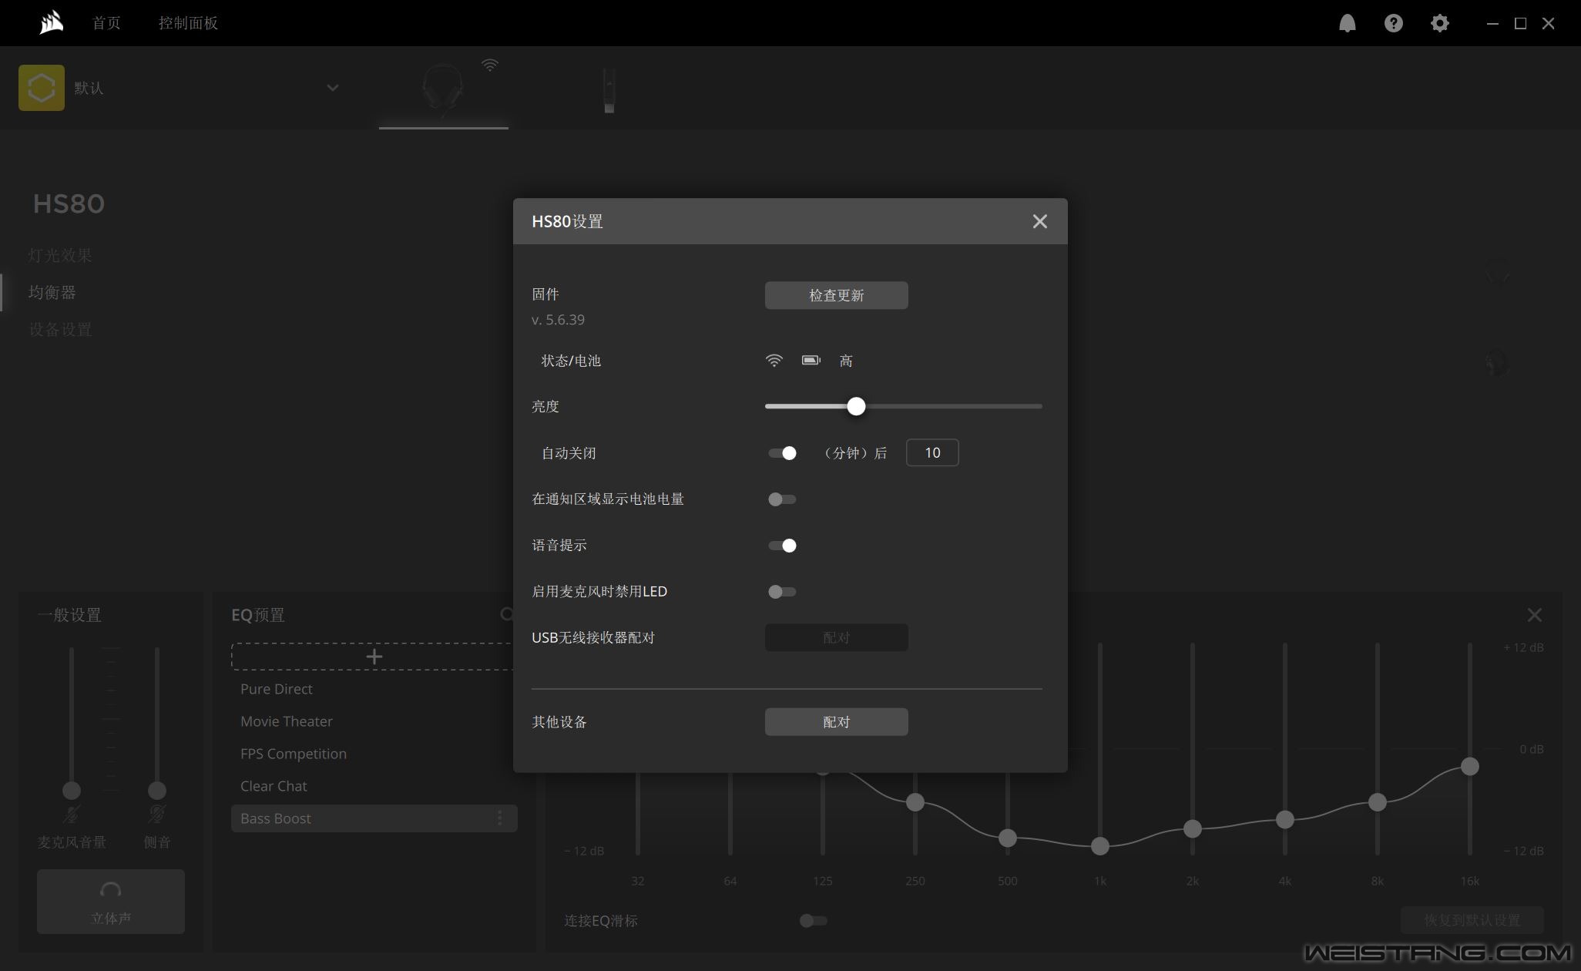1581x971 pixels.
Task: Select 设备设置 in sidebar
Action: [x=60, y=330]
